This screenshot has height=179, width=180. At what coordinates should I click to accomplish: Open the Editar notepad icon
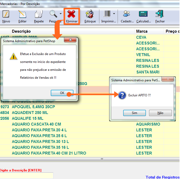coord(22,14)
